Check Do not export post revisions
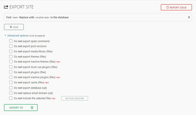Image resolution: width=196 pixels, height=115 pixels. (11, 46)
